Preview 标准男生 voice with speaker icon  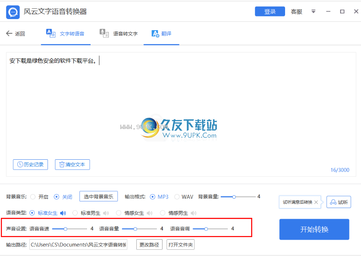106,213
